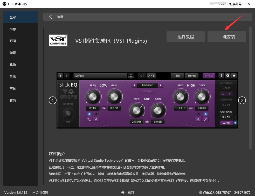Viewport: 255px width, 196px height.
Task: Click the OUT STAGE up arrow
Action: click(x=223, y=94)
